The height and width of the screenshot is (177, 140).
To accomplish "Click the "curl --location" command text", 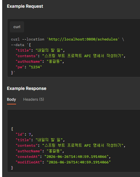I will click(28, 39).
